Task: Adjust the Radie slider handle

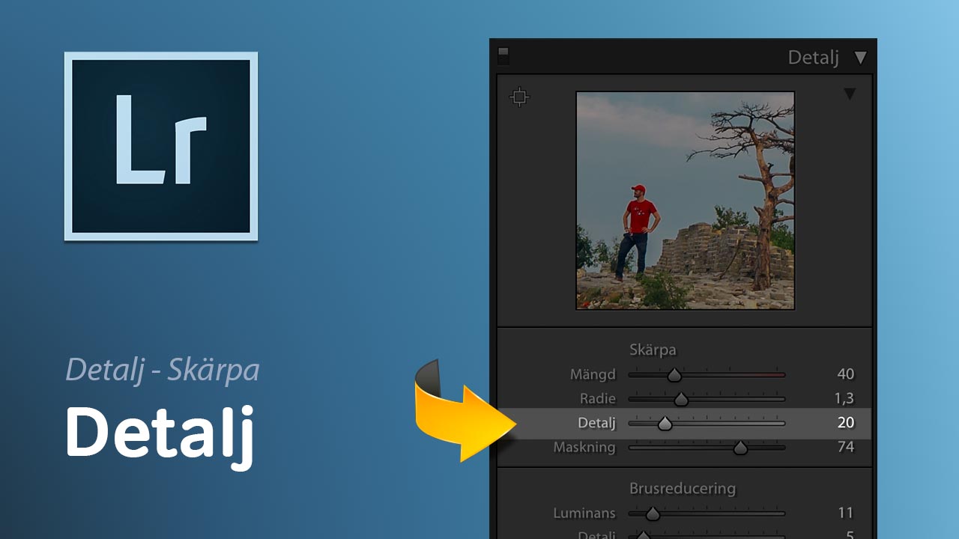Action: click(x=681, y=399)
